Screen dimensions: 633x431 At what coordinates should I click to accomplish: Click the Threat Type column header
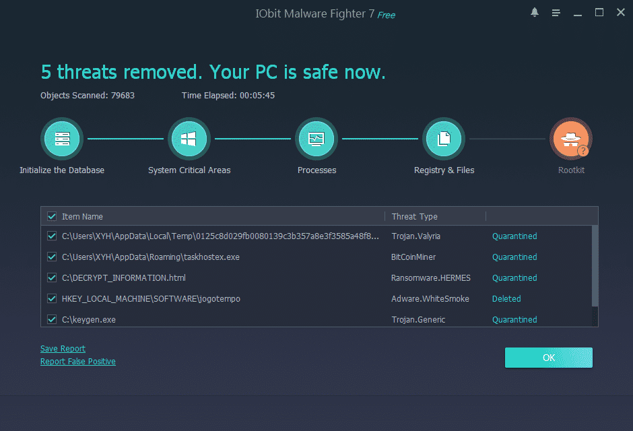tap(415, 217)
